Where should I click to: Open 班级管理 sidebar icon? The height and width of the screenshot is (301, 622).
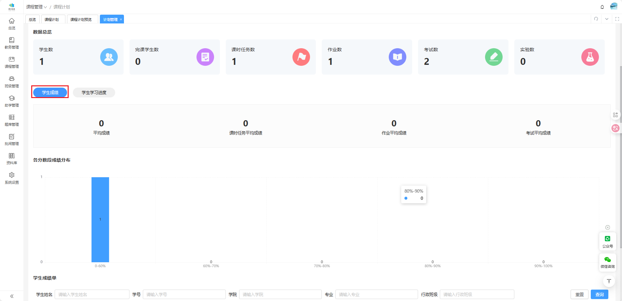[x=12, y=81]
